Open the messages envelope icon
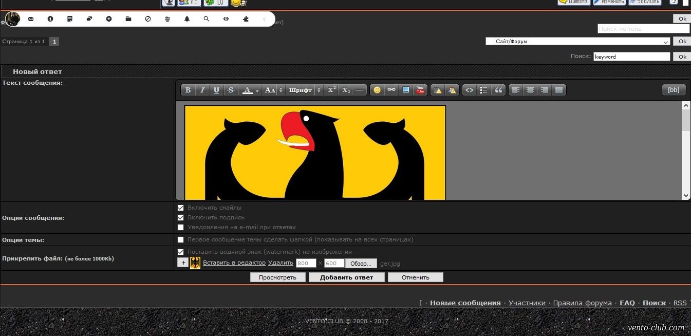This screenshot has height=336, width=691. pos(31,19)
